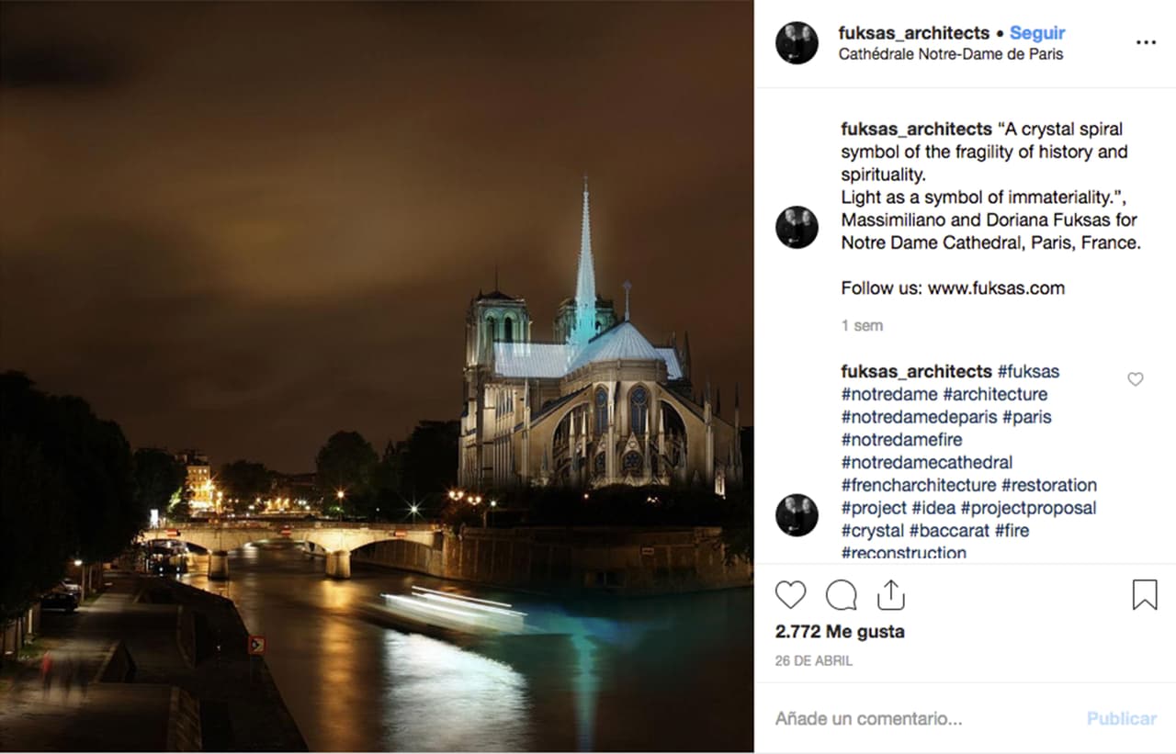Screen dimensions: 1176x754
Task: Like the post using the heart icon
Action: (x=790, y=594)
